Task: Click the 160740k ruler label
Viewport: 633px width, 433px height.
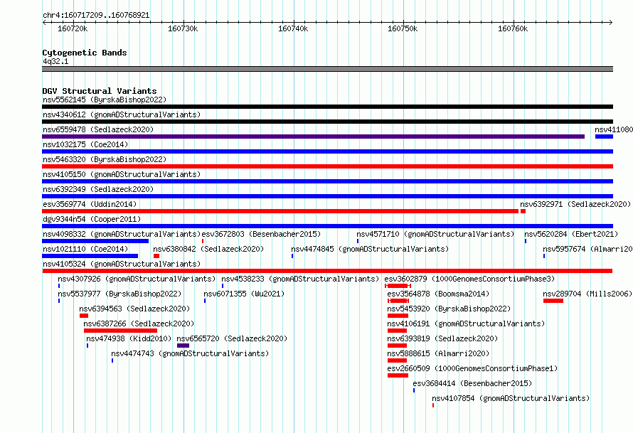Action: [x=293, y=28]
